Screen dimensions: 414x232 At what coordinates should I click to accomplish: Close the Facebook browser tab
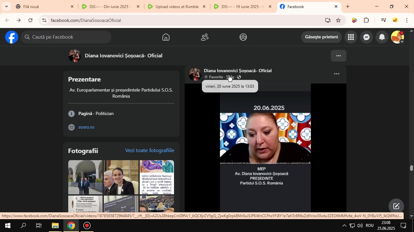click(x=336, y=6)
